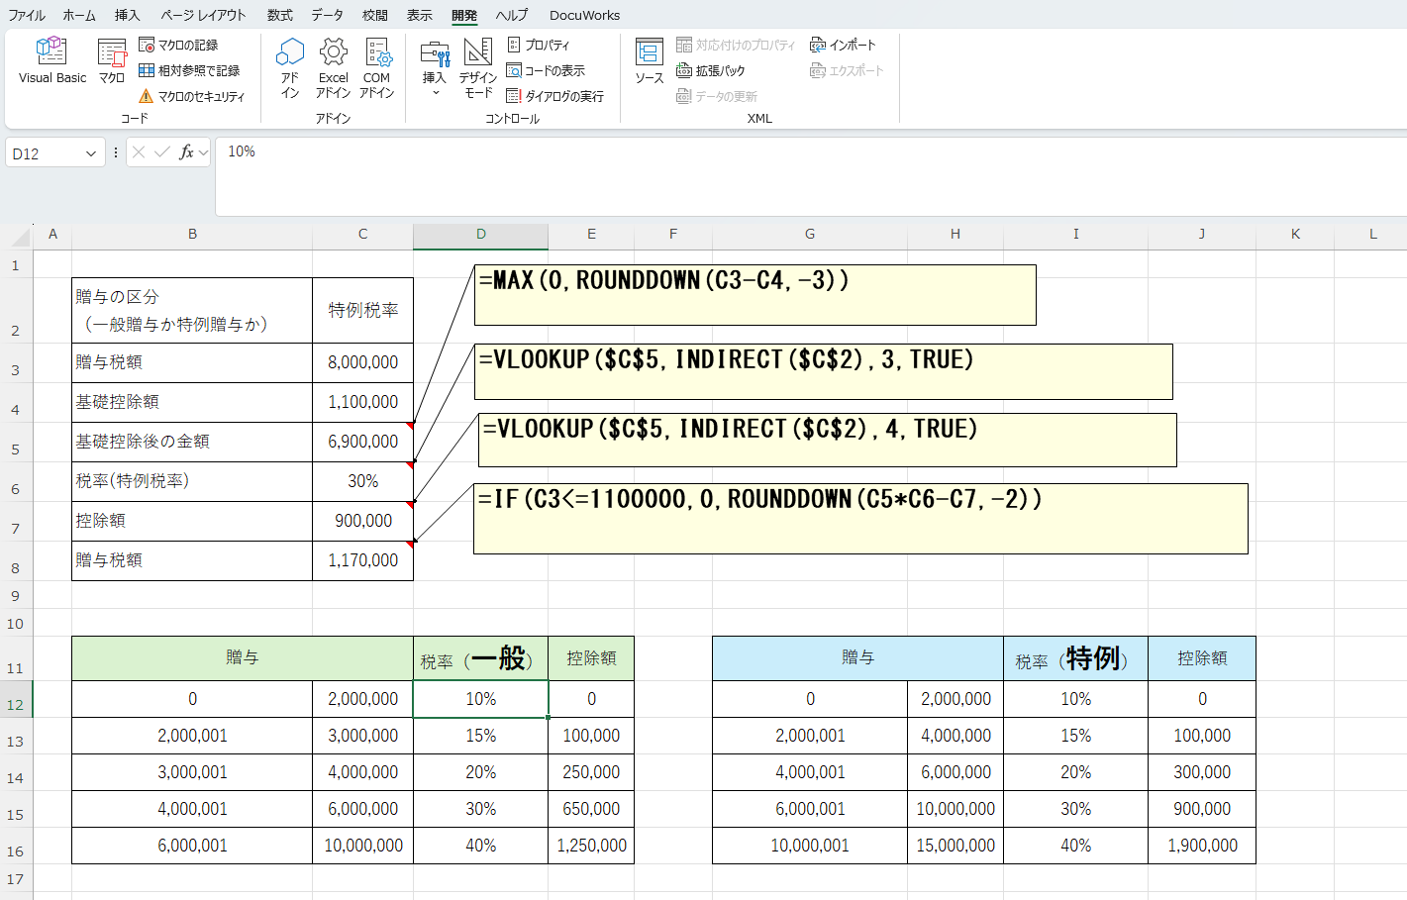The image size is (1407, 900).
Task: Expand the formula bar options chevron
Action: tap(204, 152)
